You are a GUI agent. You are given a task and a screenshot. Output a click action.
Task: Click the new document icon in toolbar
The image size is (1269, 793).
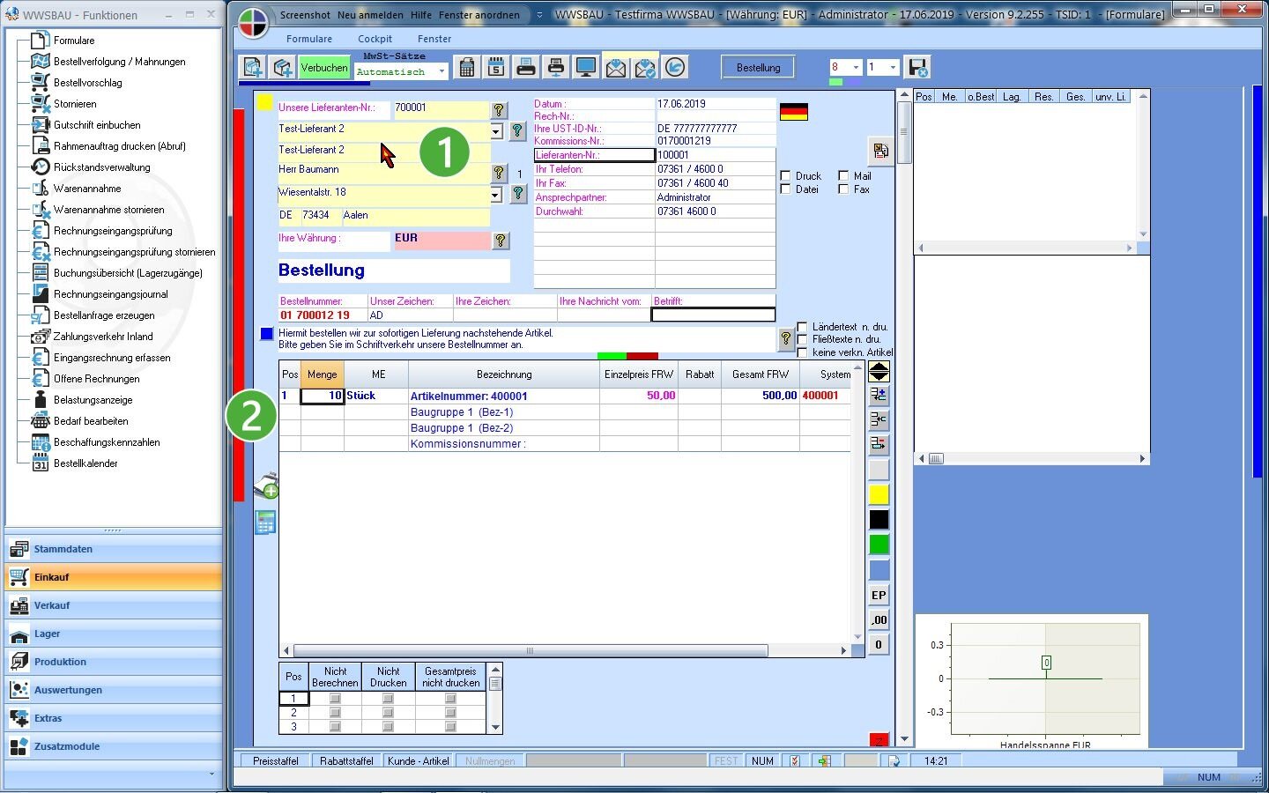click(x=254, y=68)
